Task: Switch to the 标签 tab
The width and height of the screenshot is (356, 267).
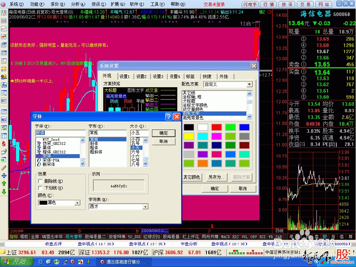Action: coord(190,77)
